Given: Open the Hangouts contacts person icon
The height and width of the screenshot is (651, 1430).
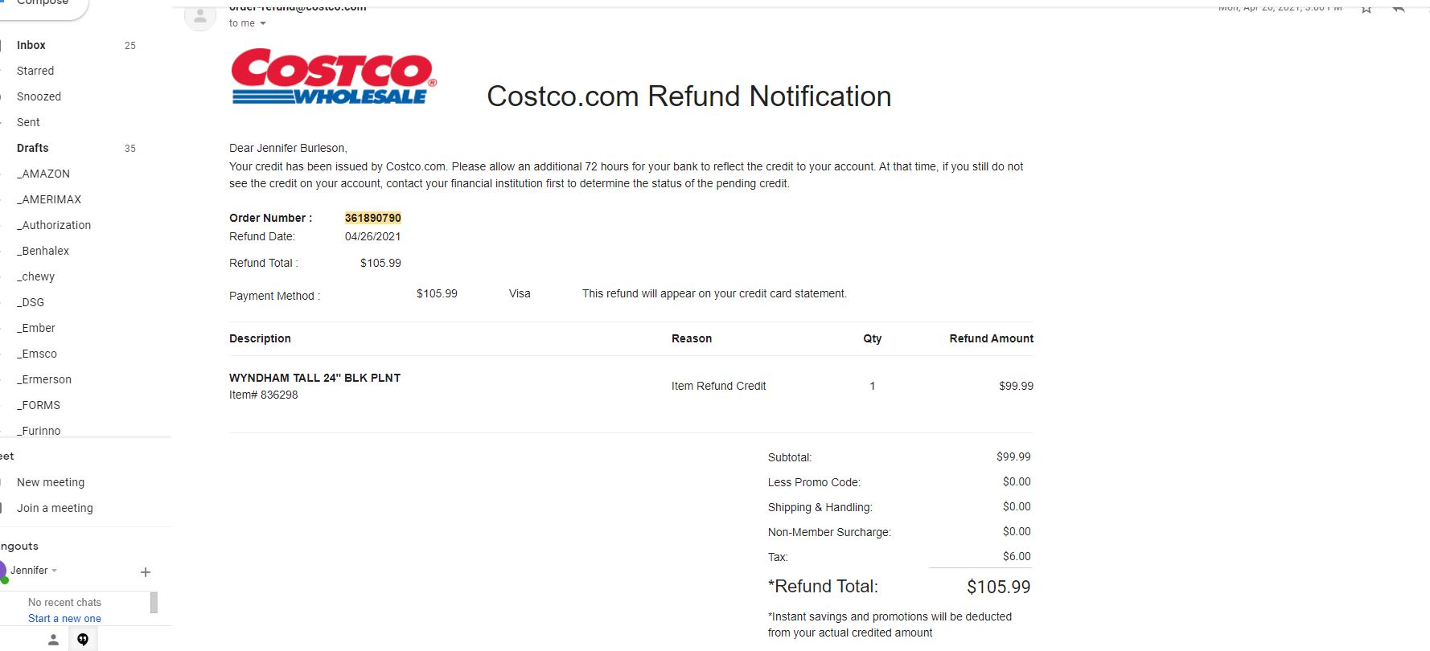Looking at the screenshot, I should click(x=53, y=640).
